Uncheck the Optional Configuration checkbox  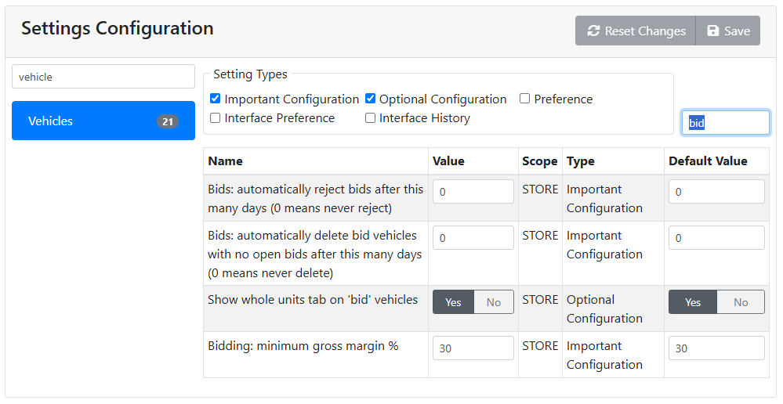pyautogui.click(x=371, y=99)
